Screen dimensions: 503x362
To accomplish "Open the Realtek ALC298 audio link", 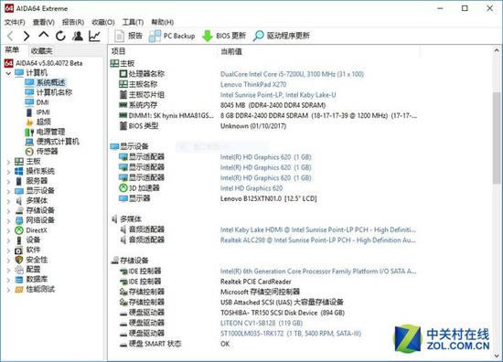I will 318,240.
